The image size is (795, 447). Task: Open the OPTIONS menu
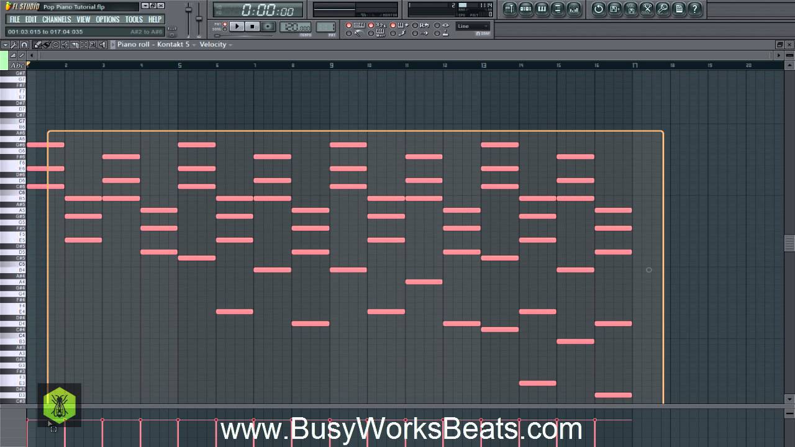coord(107,19)
